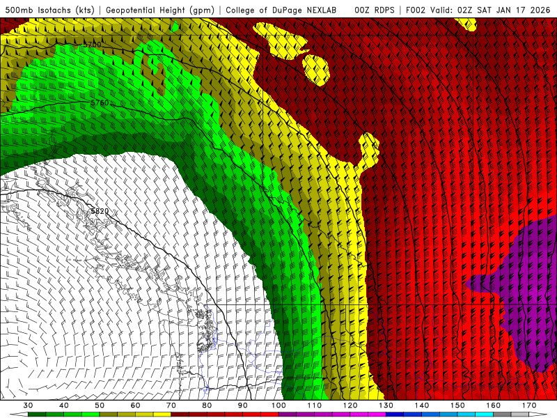Click the '120' value on the color scale

[x=350, y=405]
